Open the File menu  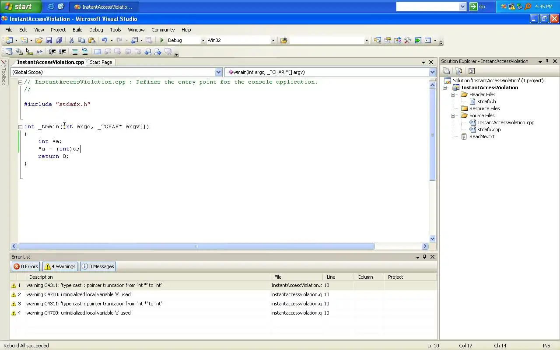[x=9, y=30]
